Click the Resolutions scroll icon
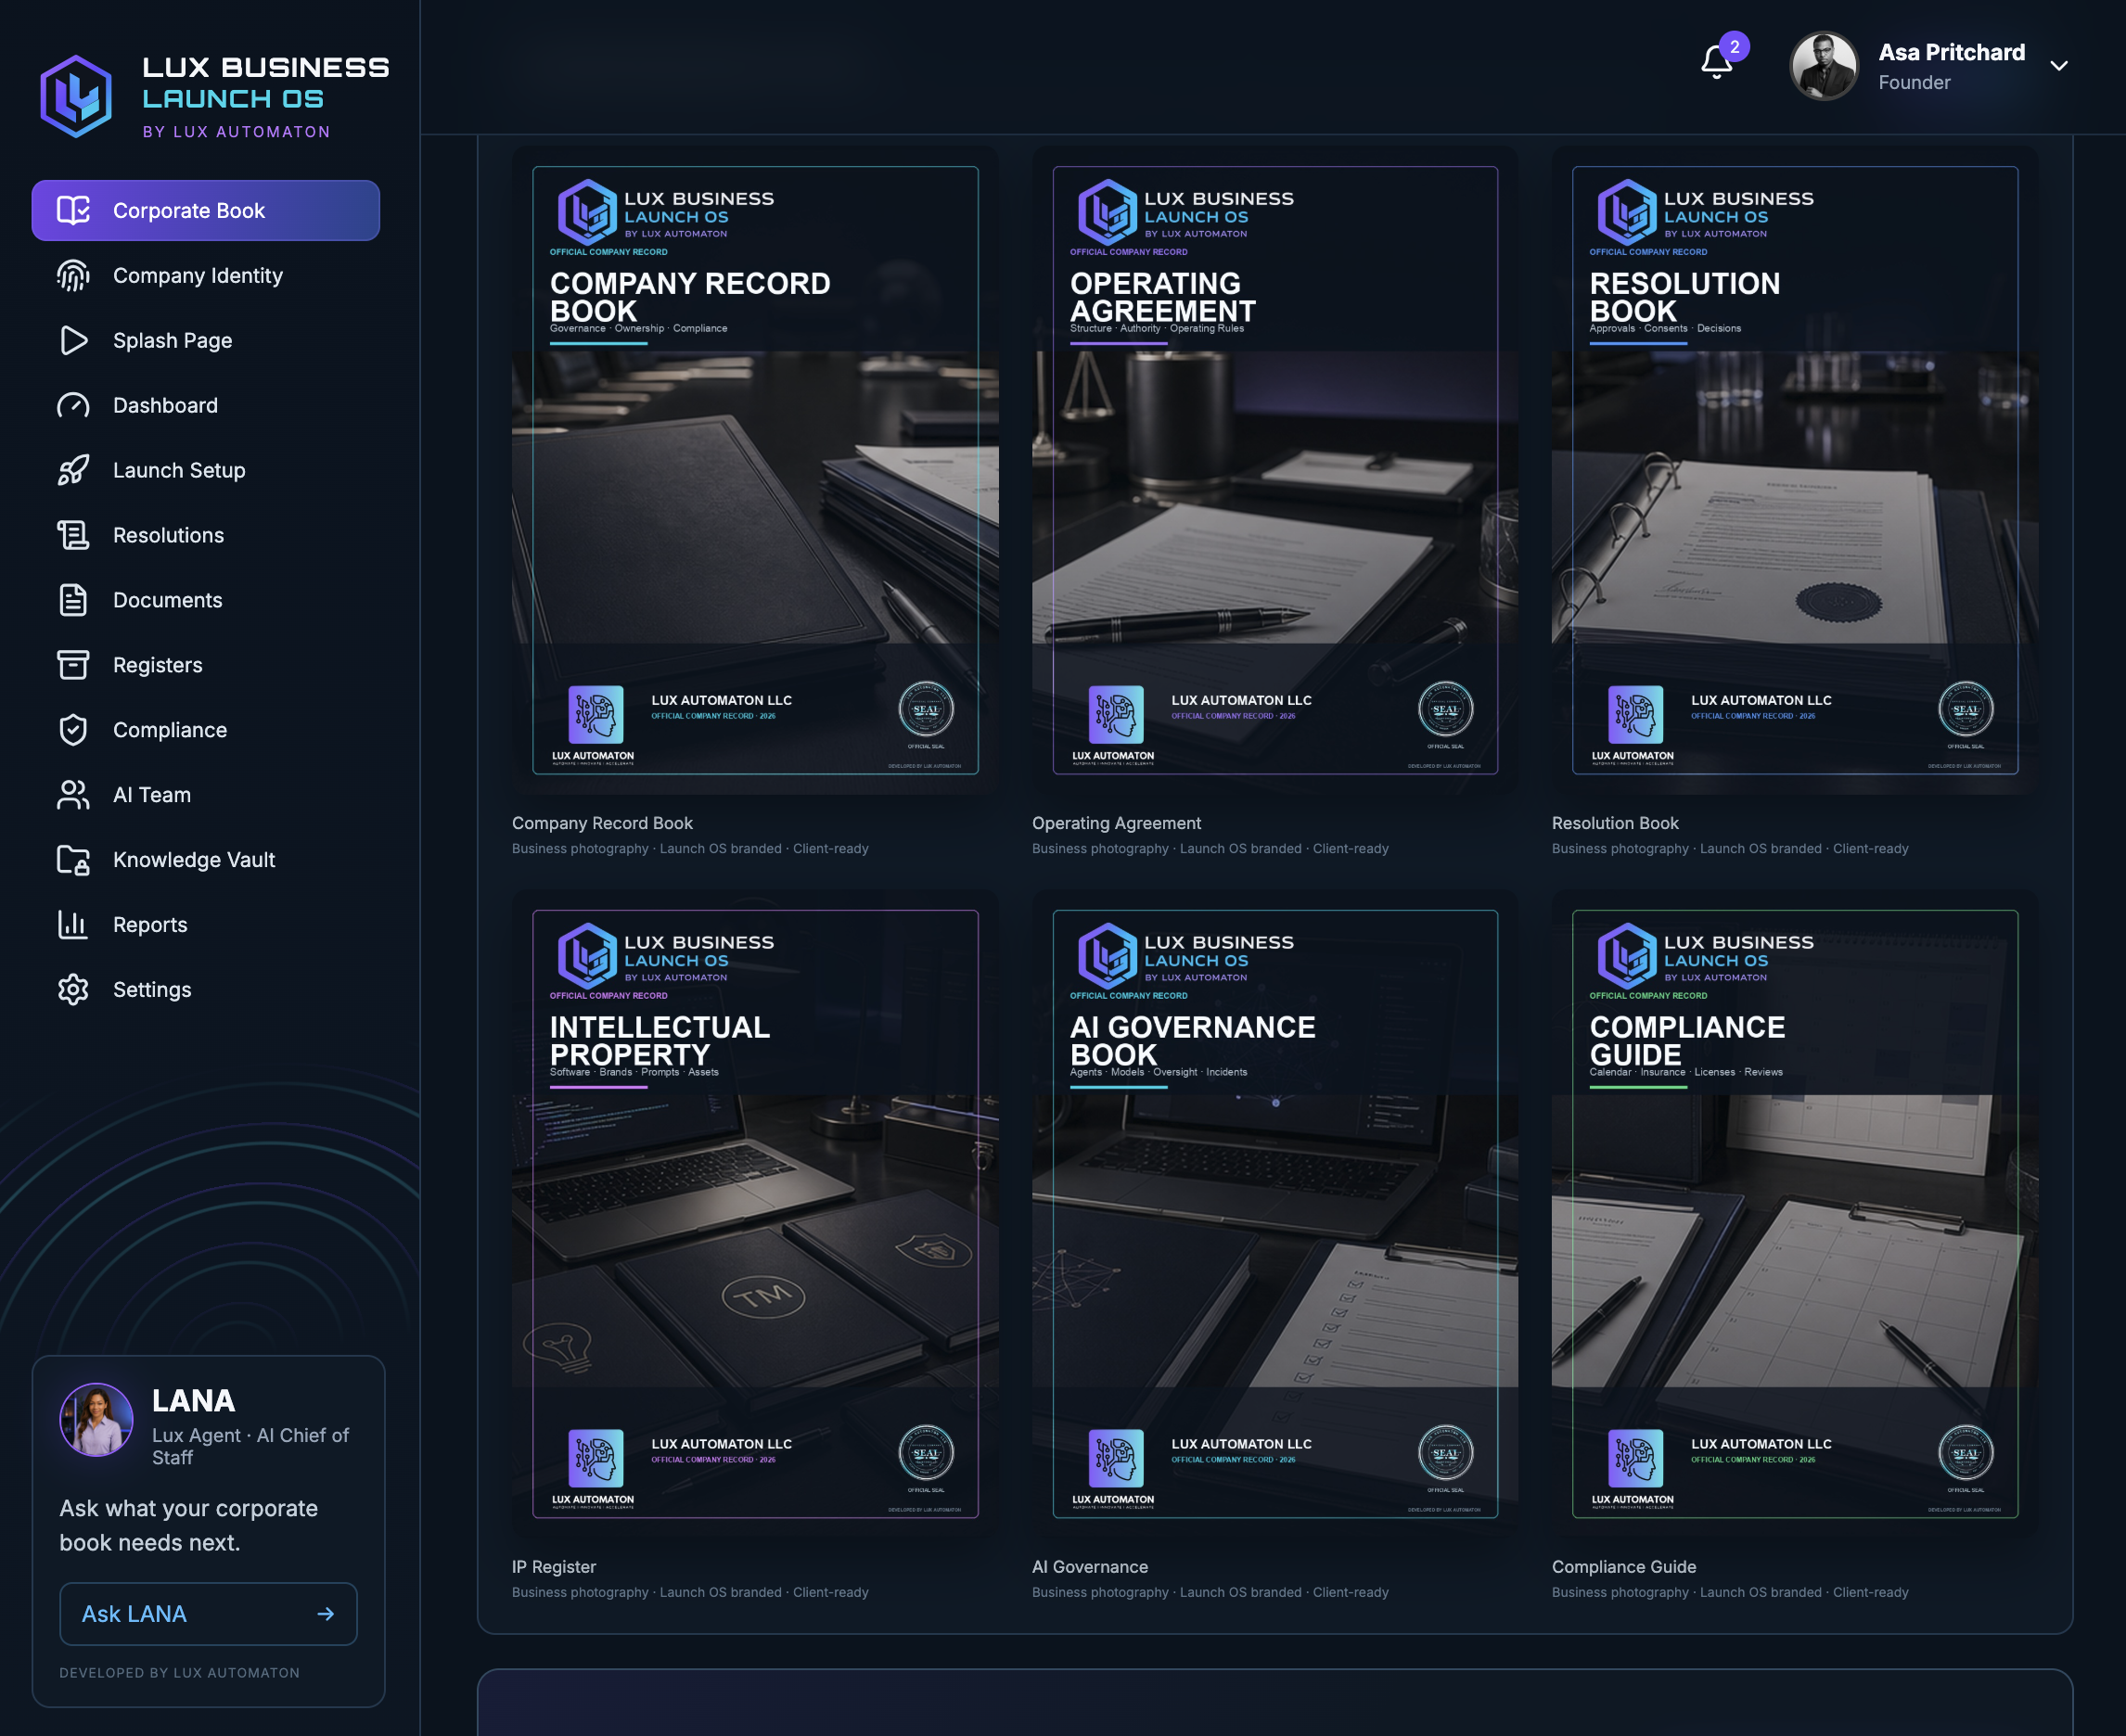The width and height of the screenshot is (2126, 1736). point(73,535)
